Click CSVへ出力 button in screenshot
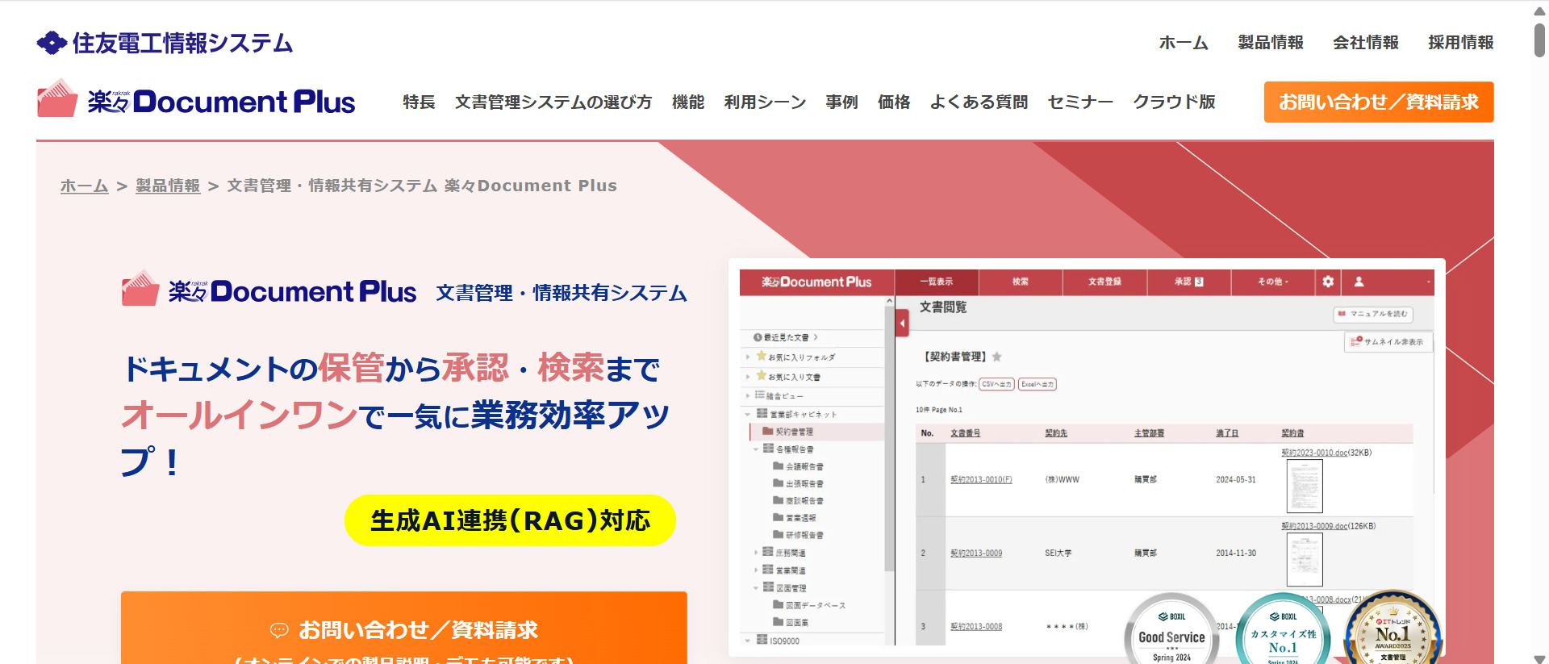The height and width of the screenshot is (664, 1549). [x=996, y=384]
